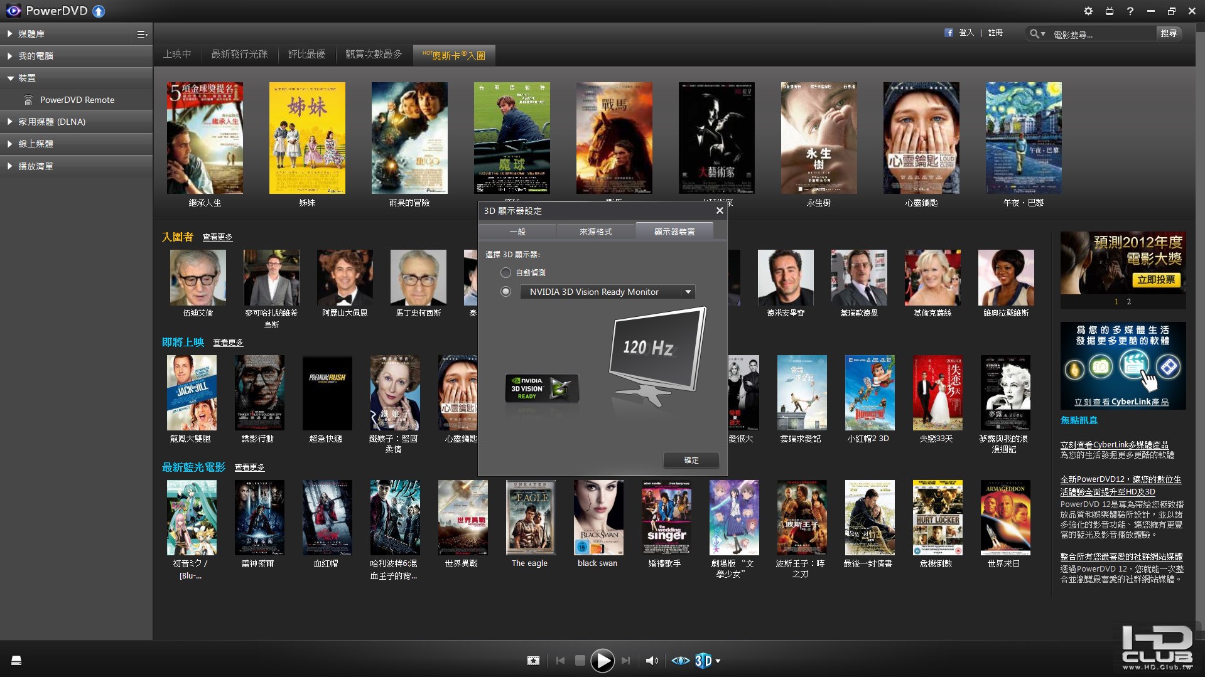Switch banner to page 2
The height and width of the screenshot is (677, 1205).
click(x=1128, y=302)
